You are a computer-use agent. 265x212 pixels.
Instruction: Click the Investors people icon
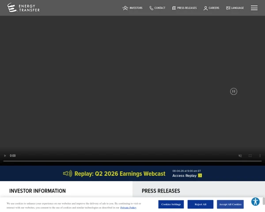tap(125, 8)
